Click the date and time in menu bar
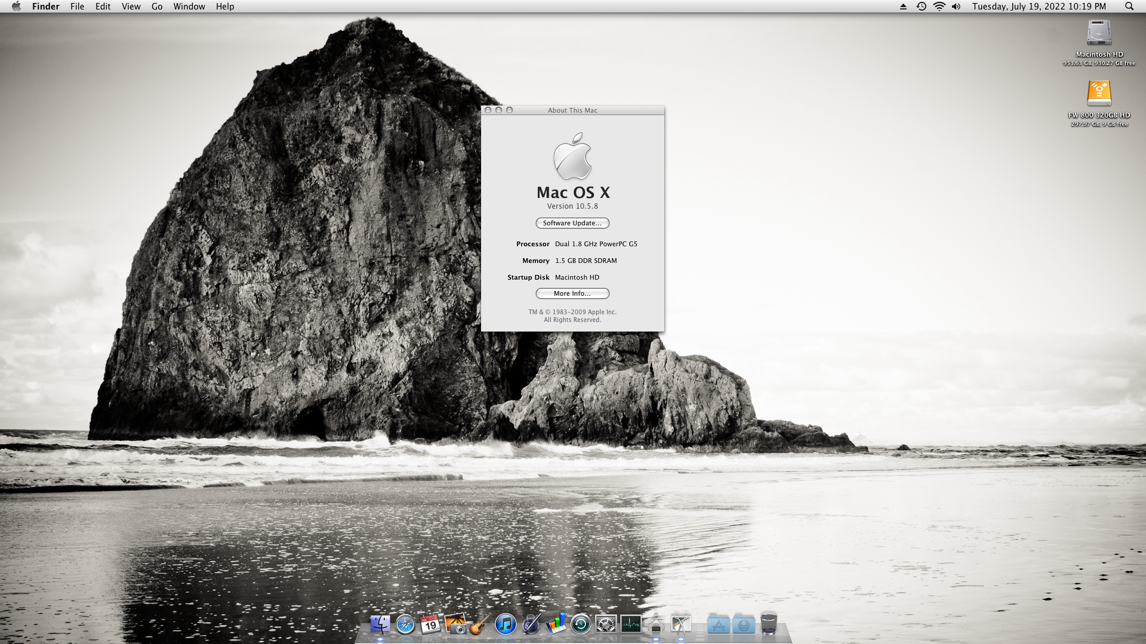The height and width of the screenshot is (644, 1146). coord(1039,7)
